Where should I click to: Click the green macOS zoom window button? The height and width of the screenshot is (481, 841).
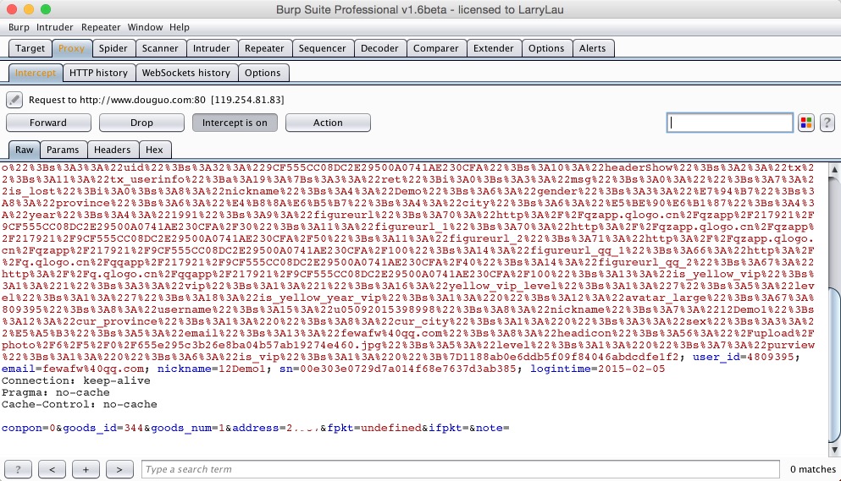pos(46,9)
